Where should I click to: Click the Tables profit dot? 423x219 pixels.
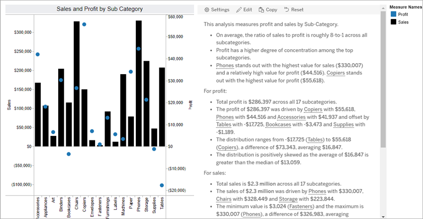162,185
